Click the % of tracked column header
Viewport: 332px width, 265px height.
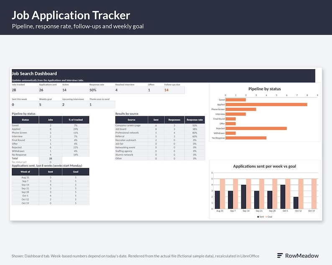76,120
